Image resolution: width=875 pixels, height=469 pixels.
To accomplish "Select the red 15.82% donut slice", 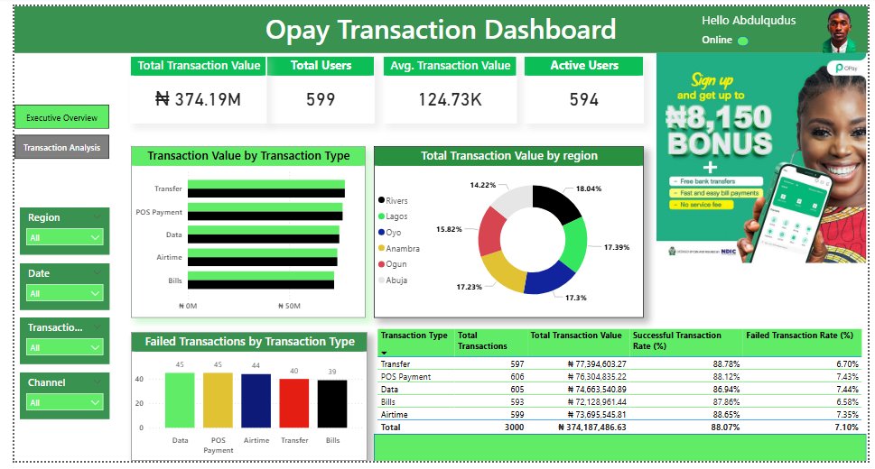I will tap(490, 231).
